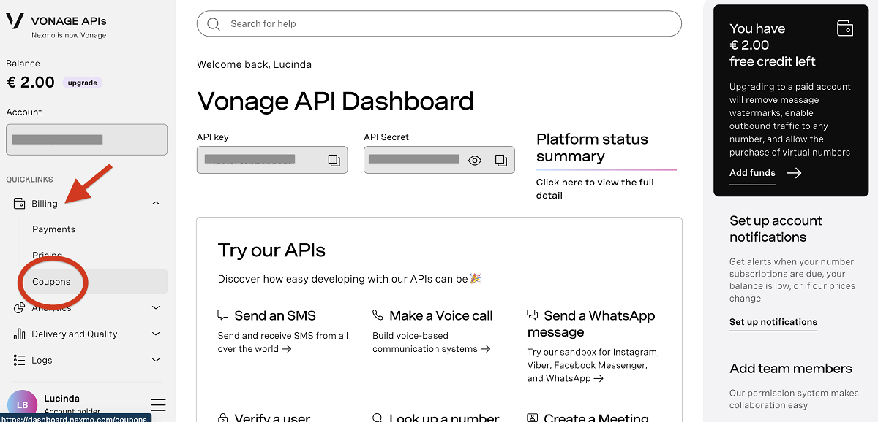Click the Add team members heading

791,369
